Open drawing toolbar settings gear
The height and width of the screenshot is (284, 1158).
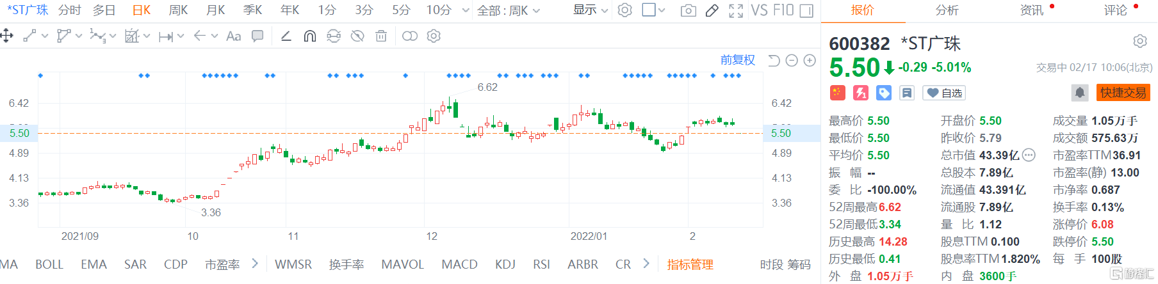tap(434, 36)
